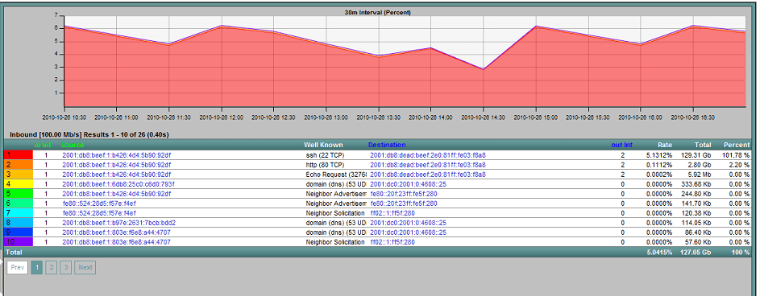The image size is (760, 296).
Task: Go to results page 2
Action: click(x=52, y=268)
